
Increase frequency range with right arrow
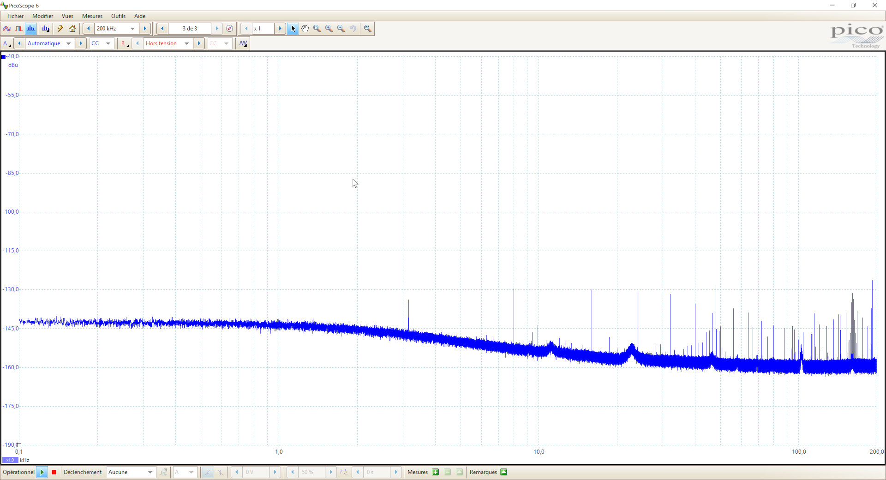pyautogui.click(x=145, y=29)
